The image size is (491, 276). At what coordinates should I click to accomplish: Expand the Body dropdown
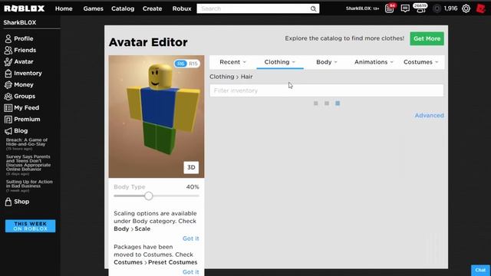pos(327,62)
